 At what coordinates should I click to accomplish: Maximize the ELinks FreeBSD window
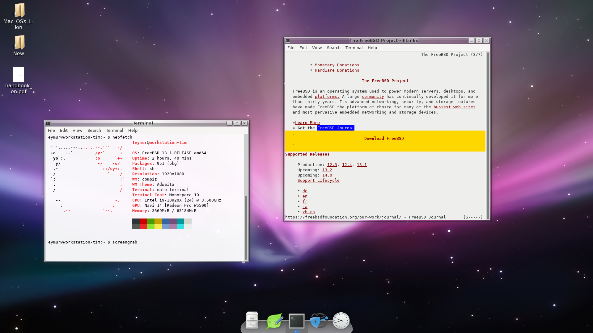479,40
